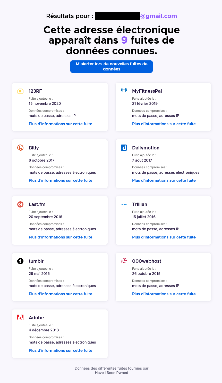
Task: Click the MyFitnessPal Under Armour logo
Action: [124, 90]
